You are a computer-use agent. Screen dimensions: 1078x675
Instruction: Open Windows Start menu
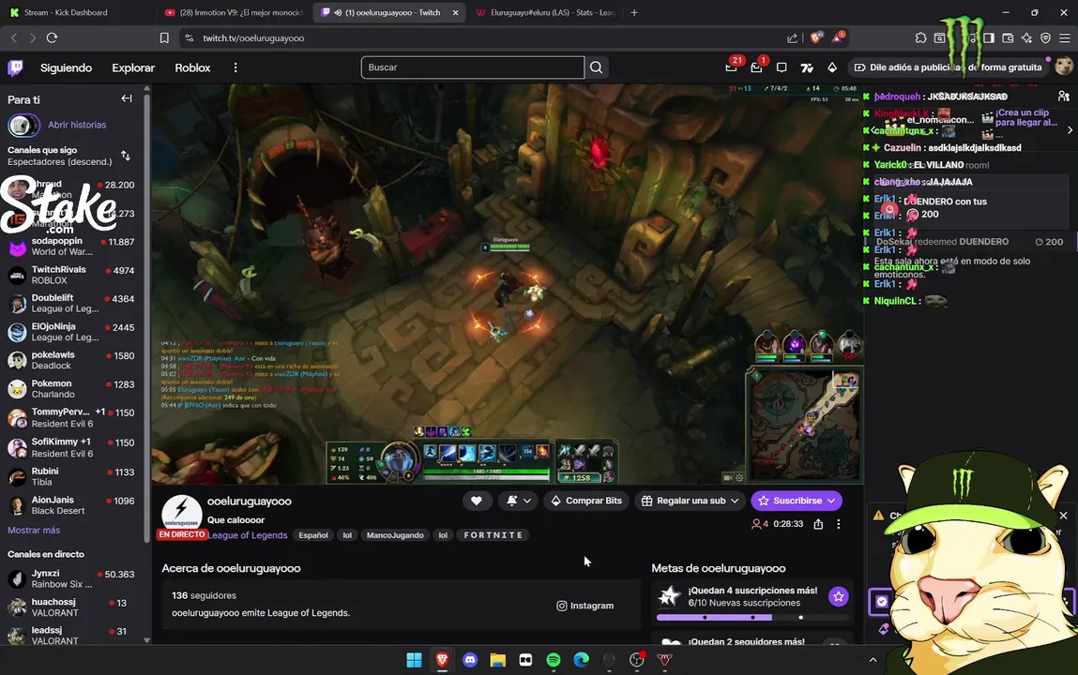pos(415,660)
